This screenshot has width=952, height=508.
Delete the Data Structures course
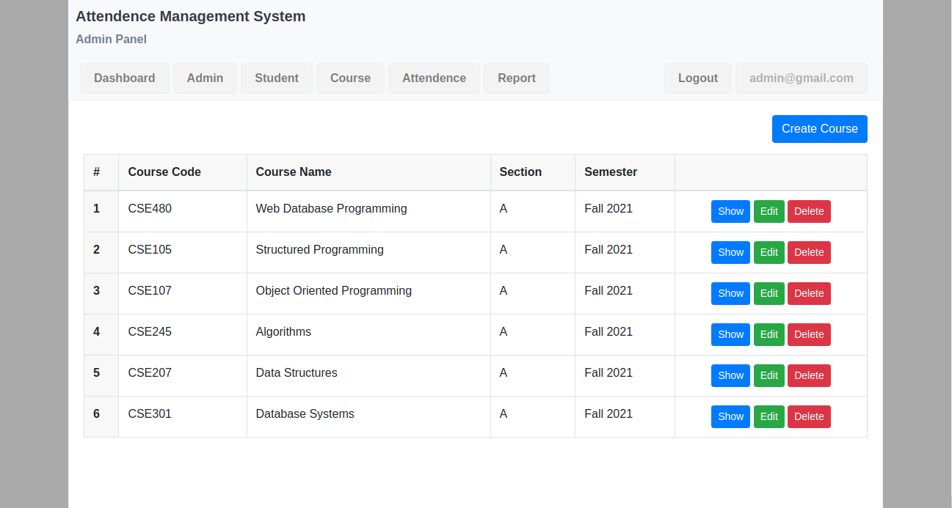[x=809, y=375]
